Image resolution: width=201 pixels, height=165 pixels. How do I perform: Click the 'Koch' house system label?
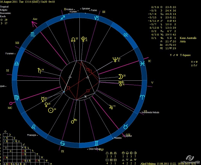coord(3,16)
